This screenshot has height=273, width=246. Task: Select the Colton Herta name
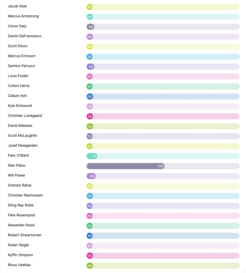pos(19,86)
